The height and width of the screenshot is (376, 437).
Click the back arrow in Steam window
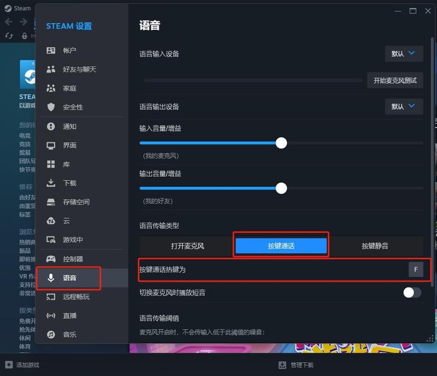pos(8,22)
